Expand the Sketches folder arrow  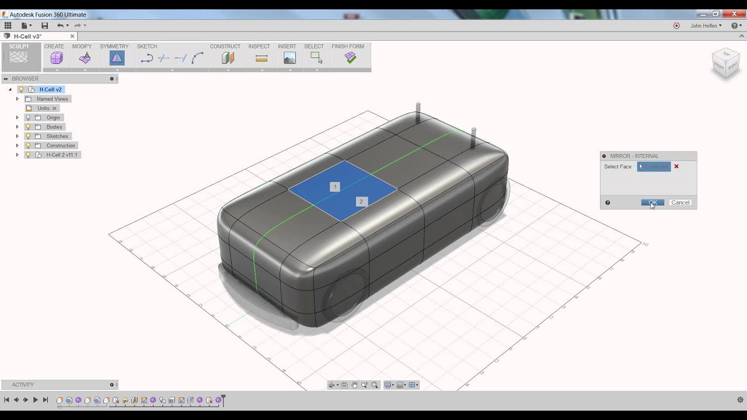click(17, 136)
